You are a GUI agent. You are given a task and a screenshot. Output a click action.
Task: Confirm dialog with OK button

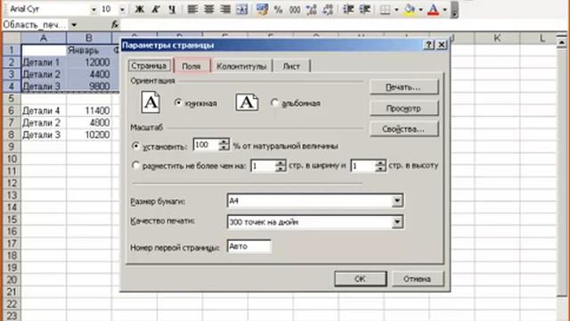pyautogui.click(x=360, y=279)
